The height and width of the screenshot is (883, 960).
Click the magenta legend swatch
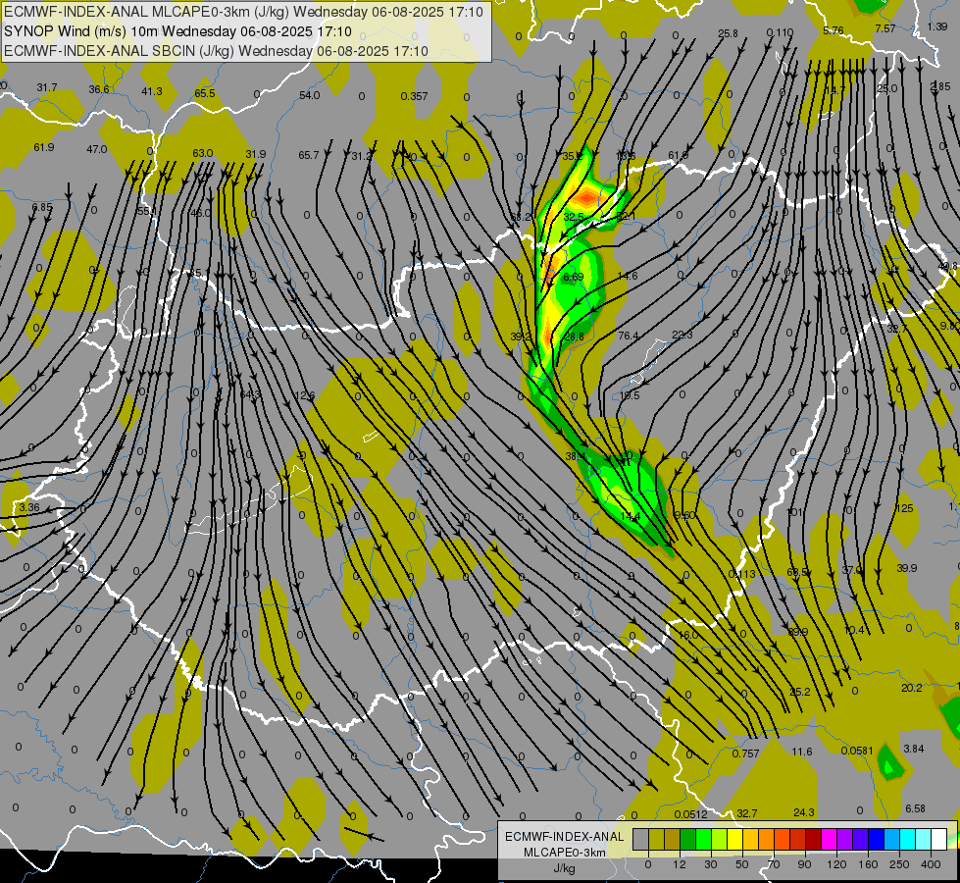pyautogui.click(x=830, y=839)
